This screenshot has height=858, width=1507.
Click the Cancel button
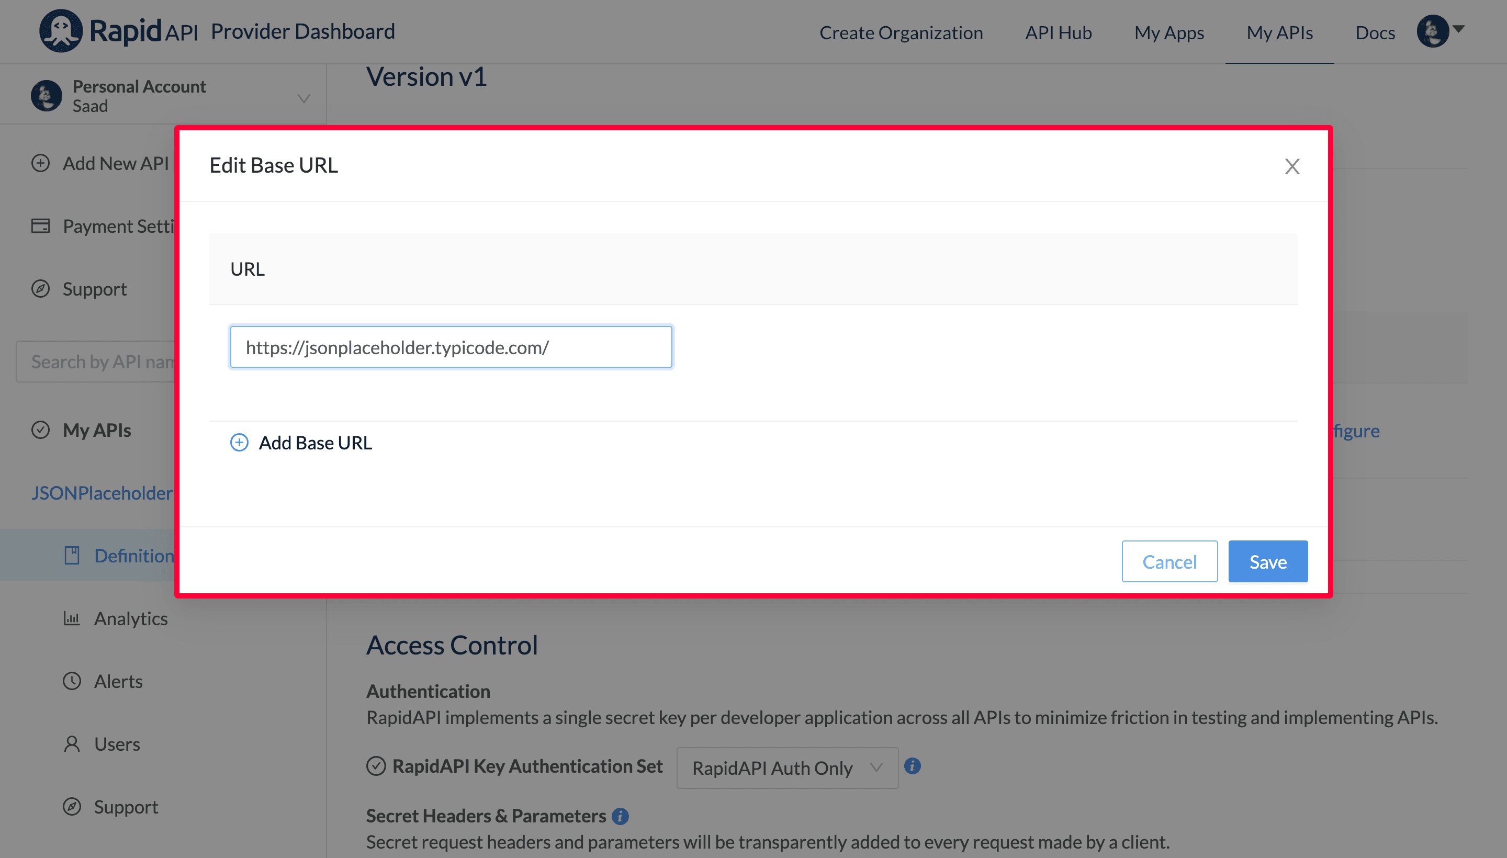point(1169,561)
